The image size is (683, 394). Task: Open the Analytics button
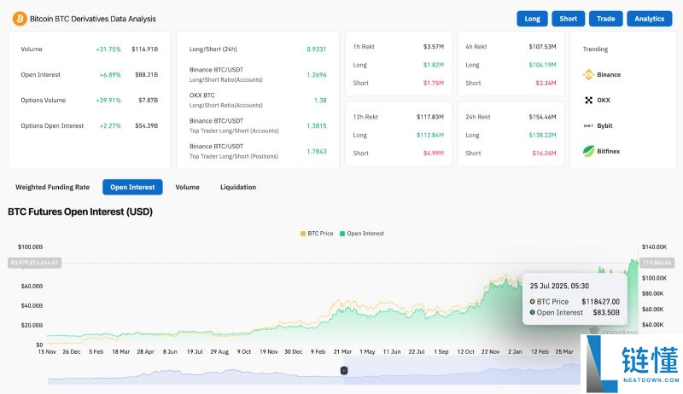[649, 19]
